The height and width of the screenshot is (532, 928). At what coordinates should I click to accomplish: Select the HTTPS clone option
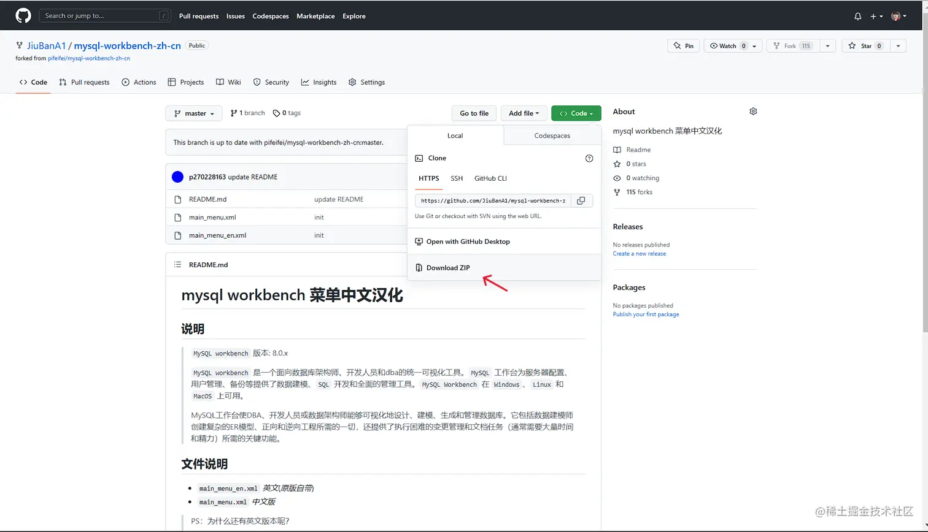(429, 178)
